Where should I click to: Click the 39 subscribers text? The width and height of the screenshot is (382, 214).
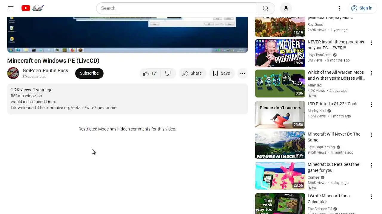click(34, 77)
